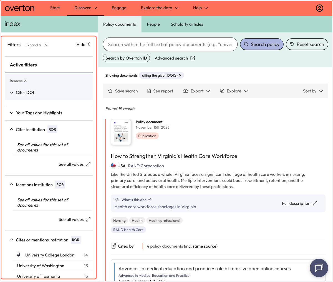Remove the citing the given DOI(s) chip
The width and height of the screenshot is (333, 282).
180,75
